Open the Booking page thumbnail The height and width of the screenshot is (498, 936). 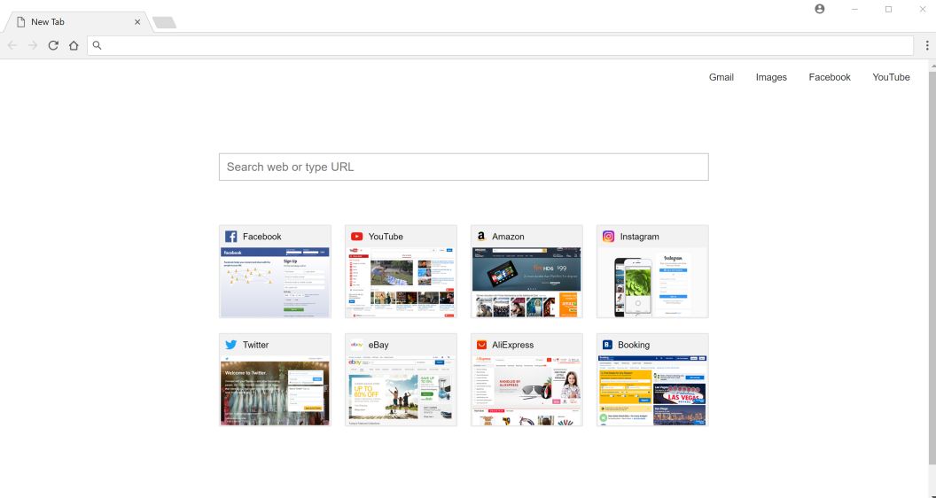[x=652, y=391]
